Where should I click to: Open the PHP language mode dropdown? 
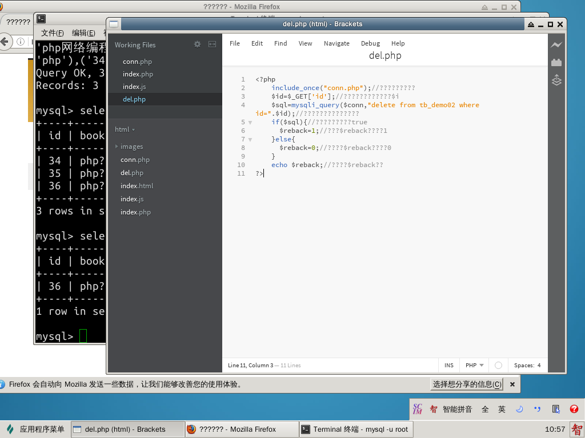475,366
